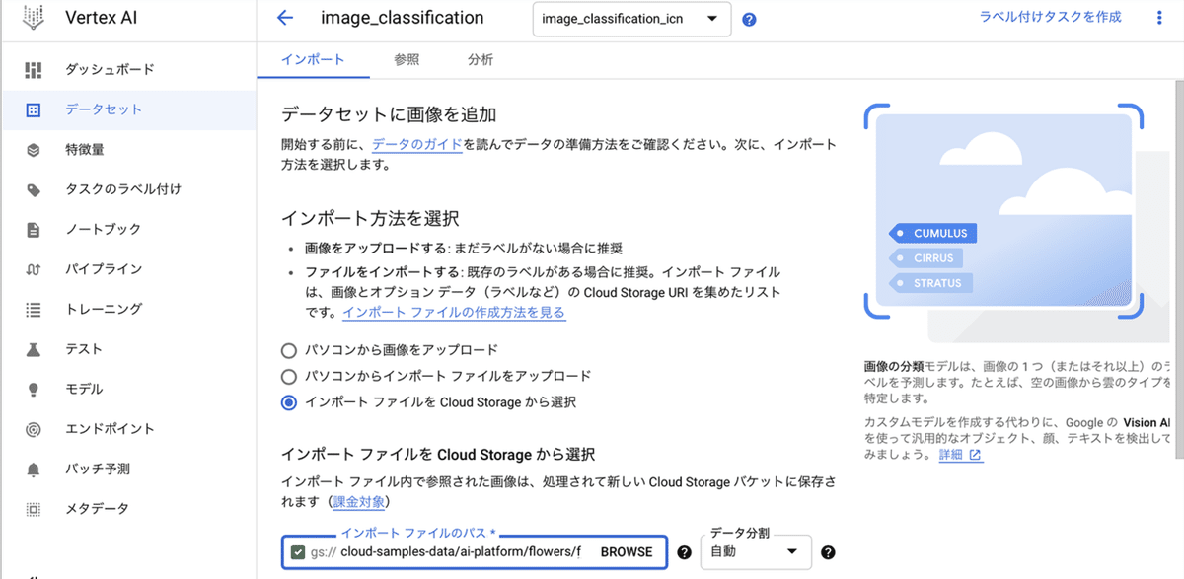Click external link icon beside 詳細

[x=975, y=455]
